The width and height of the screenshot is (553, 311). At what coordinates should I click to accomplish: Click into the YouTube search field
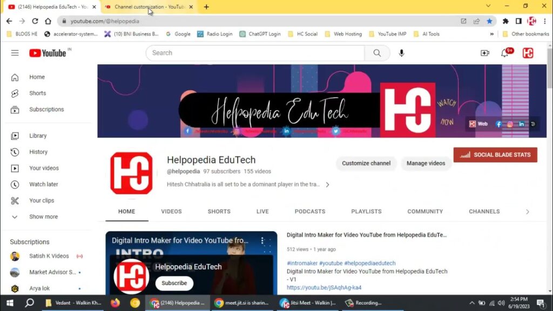point(255,53)
